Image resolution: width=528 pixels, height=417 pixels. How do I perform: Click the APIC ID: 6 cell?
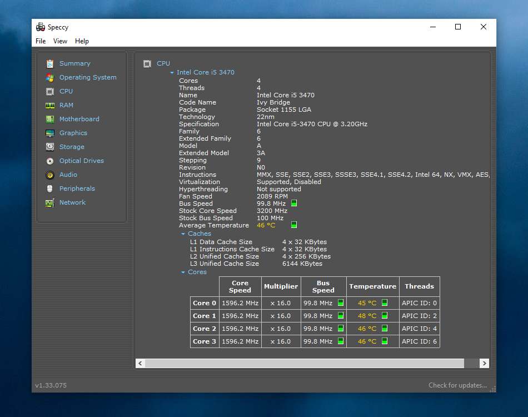pyautogui.click(x=419, y=341)
